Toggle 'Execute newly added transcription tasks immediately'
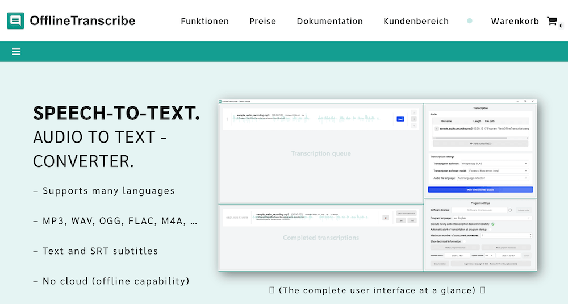568x304 pixels. coord(492,224)
